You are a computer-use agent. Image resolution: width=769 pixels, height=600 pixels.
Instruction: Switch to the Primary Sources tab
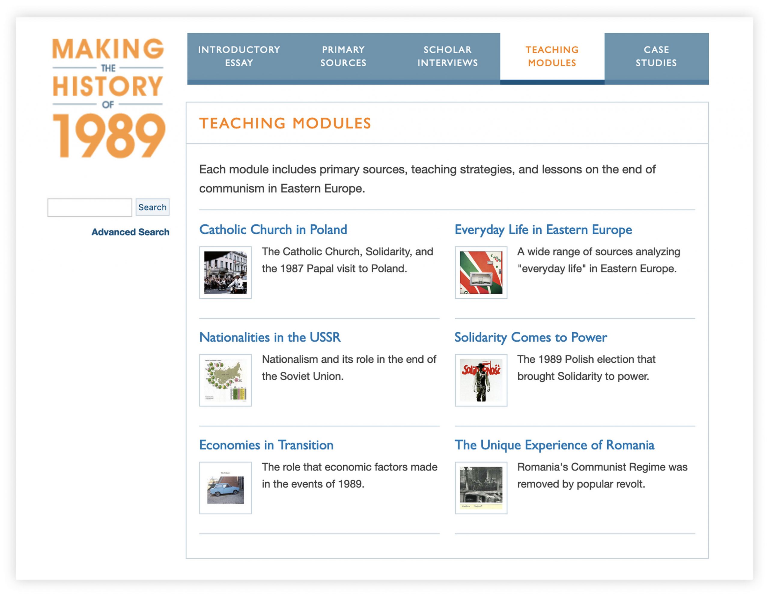(343, 56)
